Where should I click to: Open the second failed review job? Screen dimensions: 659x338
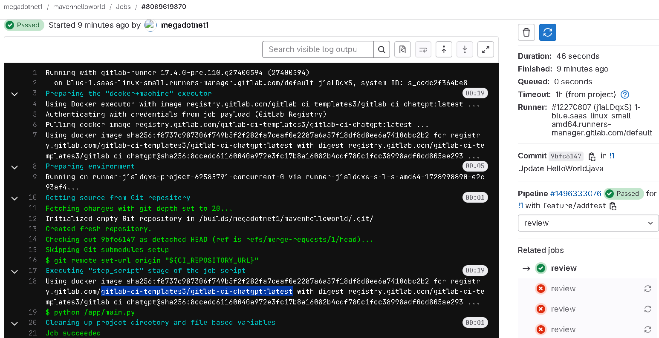(563, 309)
